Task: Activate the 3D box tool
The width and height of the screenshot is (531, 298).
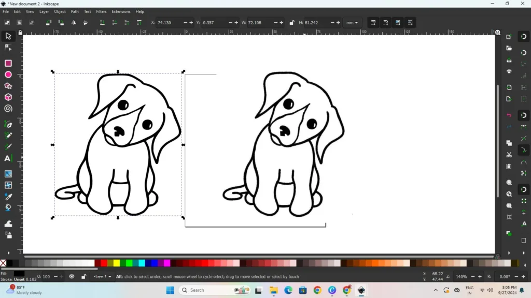Action: [8, 97]
